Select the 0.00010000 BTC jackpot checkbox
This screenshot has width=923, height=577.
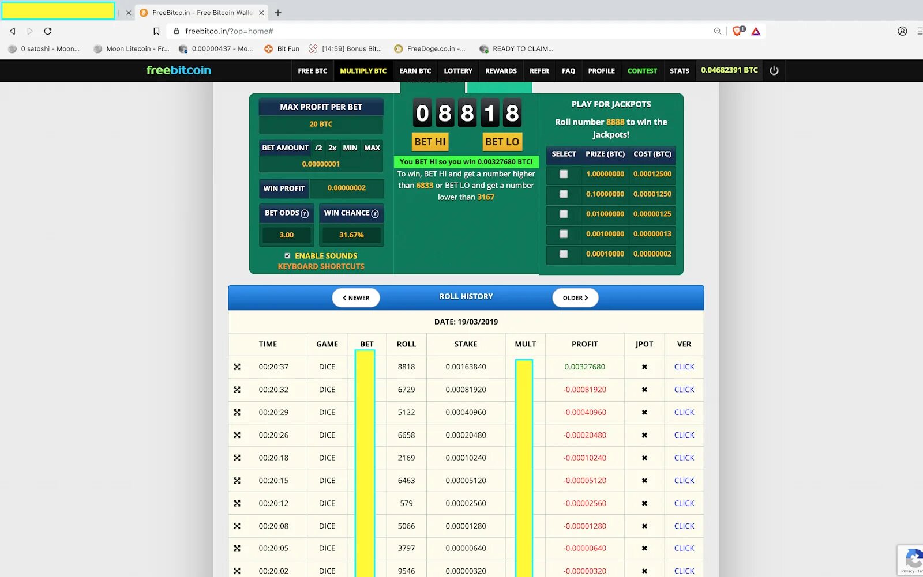(x=564, y=254)
